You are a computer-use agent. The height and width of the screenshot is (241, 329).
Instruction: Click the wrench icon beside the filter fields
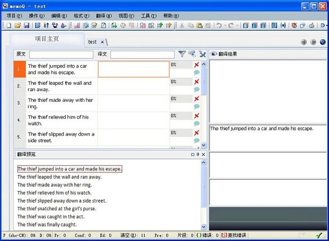tap(202, 54)
